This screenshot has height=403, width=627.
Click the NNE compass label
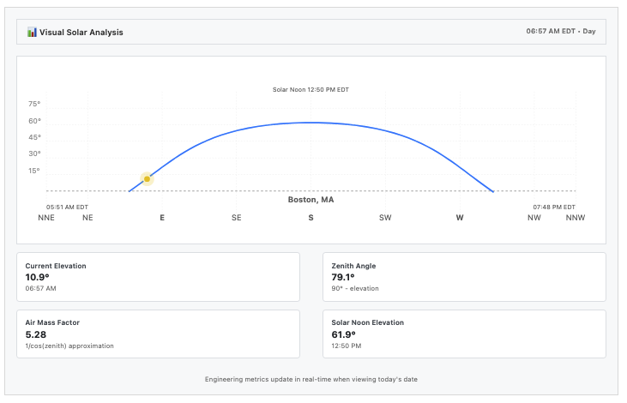pos(46,218)
